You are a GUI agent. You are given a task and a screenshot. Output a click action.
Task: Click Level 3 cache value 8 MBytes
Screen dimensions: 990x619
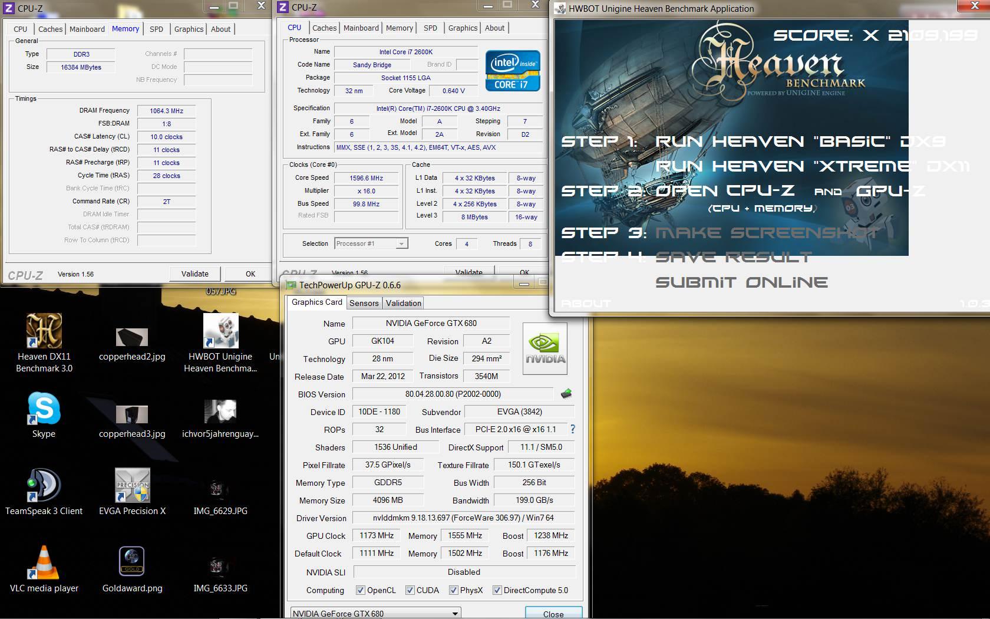474,217
